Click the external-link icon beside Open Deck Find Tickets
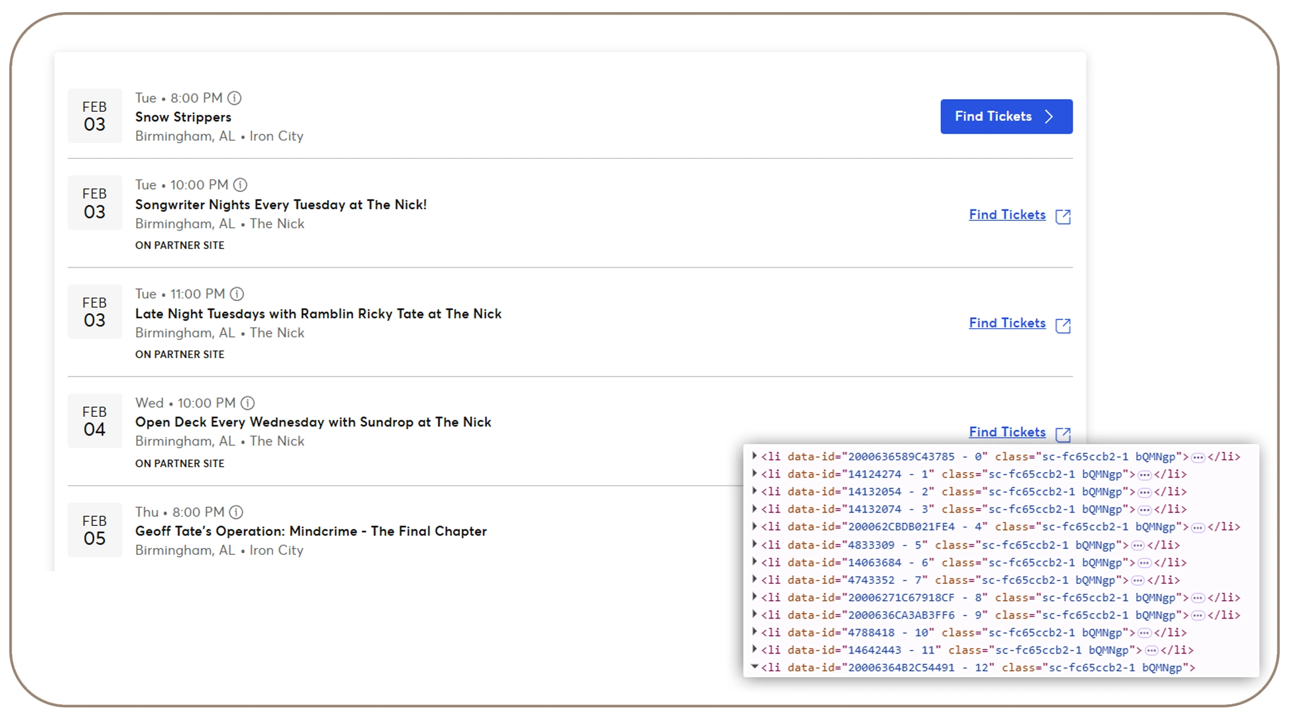This screenshot has height=719, width=1289. pos(1063,434)
